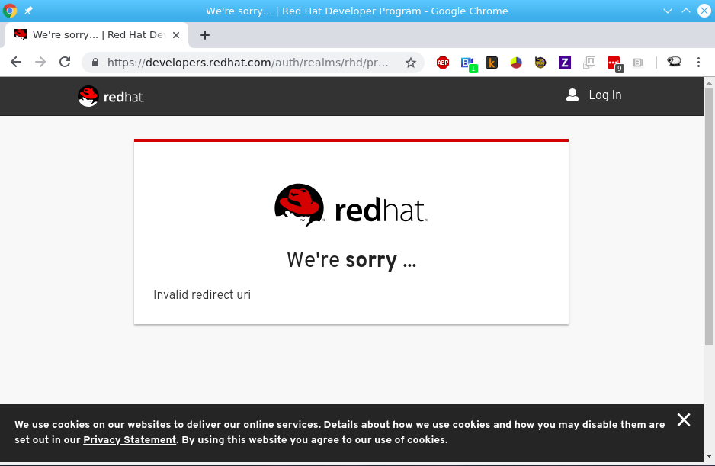Minimize the window with the down chevron
Screen dimensions: 715x466
click(x=668, y=11)
